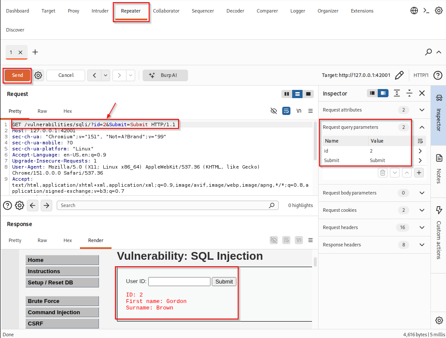The height and width of the screenshot is (338, 446).
Task: Open the request editor hamburger menu
Action: coord(311,111)
